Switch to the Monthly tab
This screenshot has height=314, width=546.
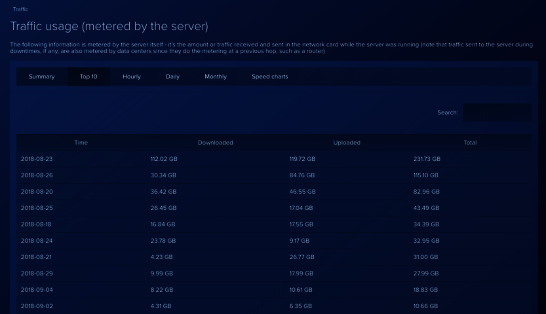tap(215, 77)
